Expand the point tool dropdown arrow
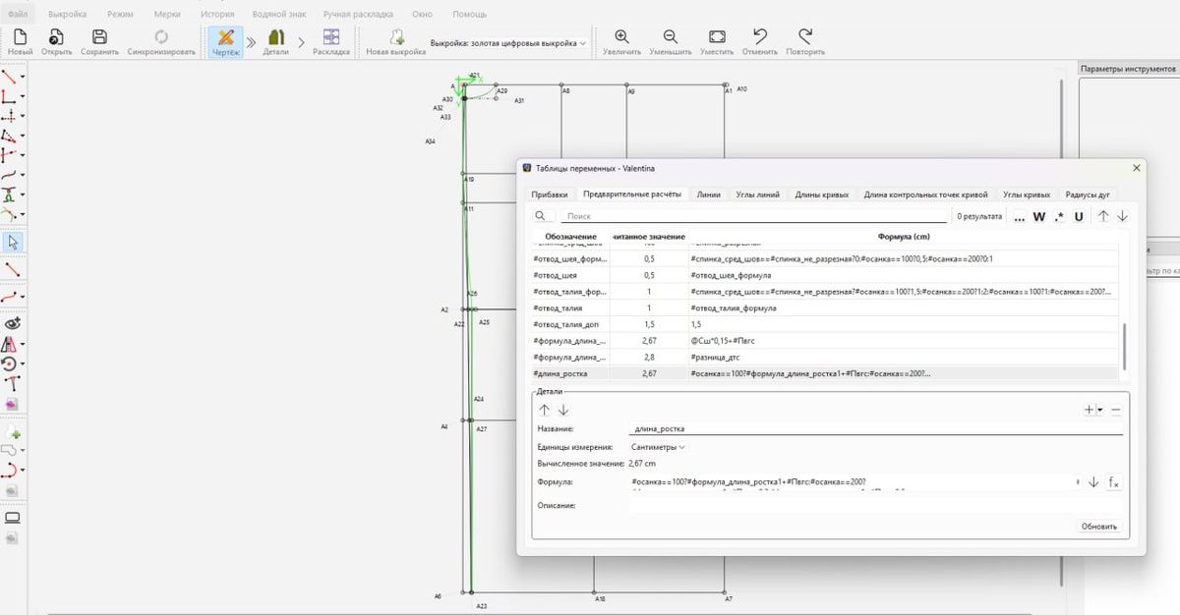1180x615 pixels. point(23,77)
